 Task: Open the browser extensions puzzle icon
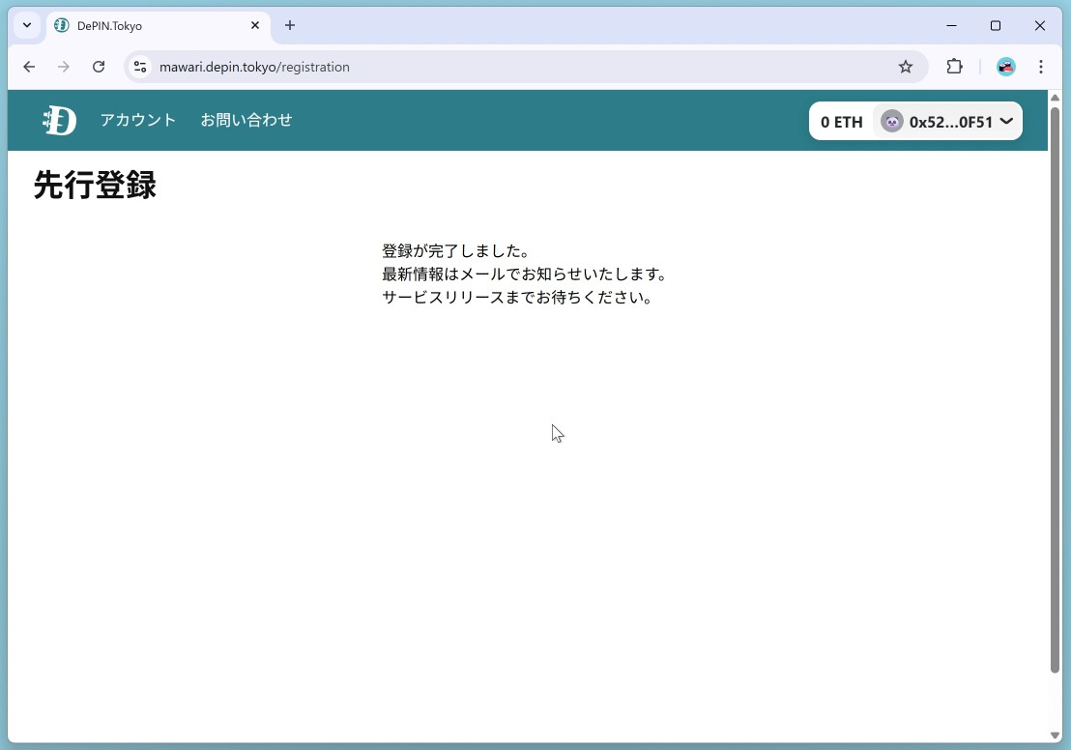954,67
